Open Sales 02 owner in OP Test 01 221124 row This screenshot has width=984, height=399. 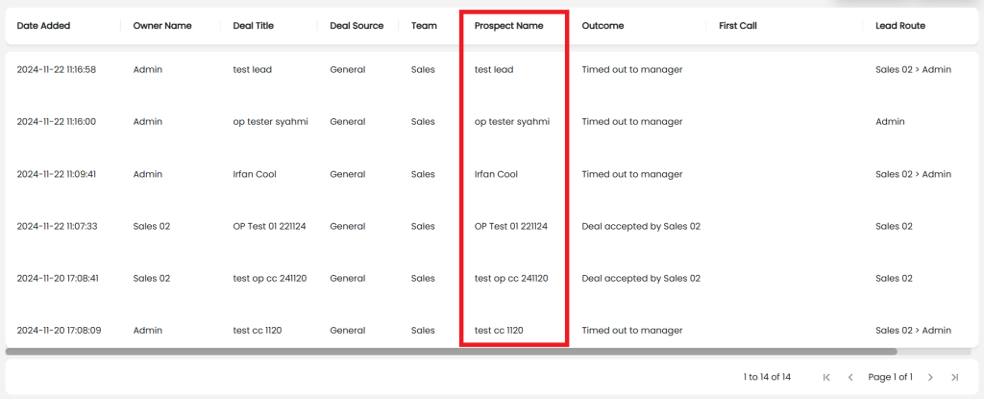pyautogui.click(x=152, y=226)
